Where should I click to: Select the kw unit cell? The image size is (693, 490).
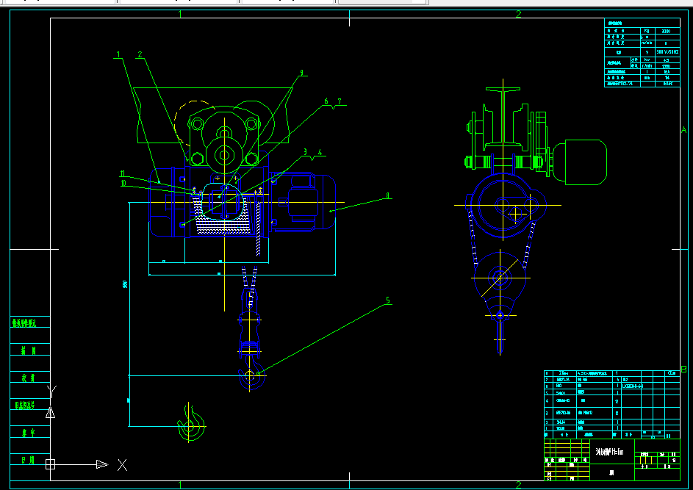pyautogui.click(x=647, y=60)
